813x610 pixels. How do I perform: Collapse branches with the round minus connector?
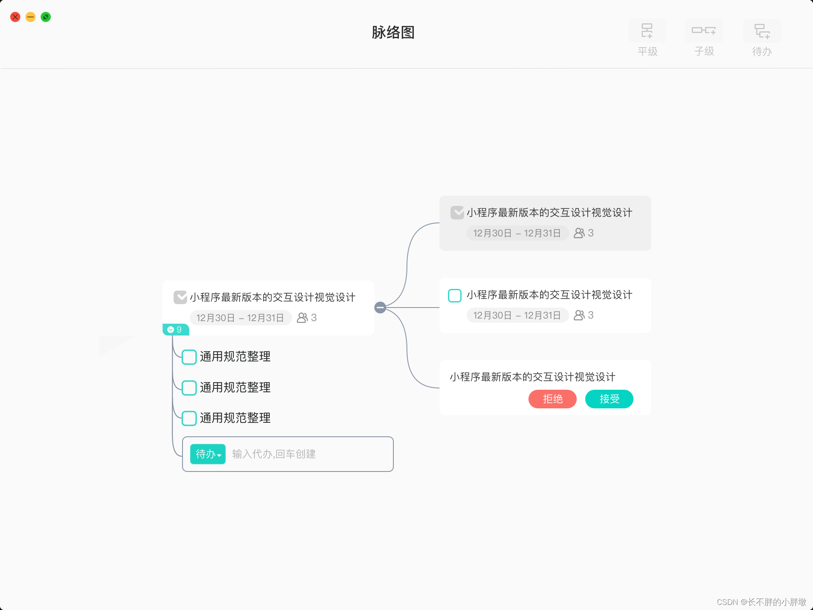pyautogui.click(x=380, y=308)
